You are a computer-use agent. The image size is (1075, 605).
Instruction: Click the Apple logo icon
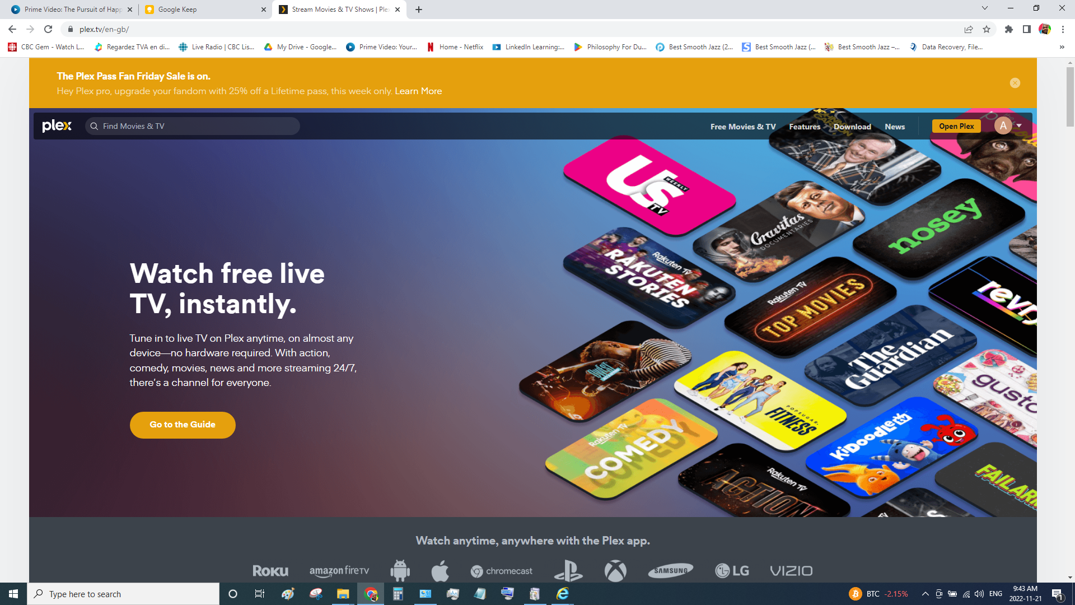[440, 571]
